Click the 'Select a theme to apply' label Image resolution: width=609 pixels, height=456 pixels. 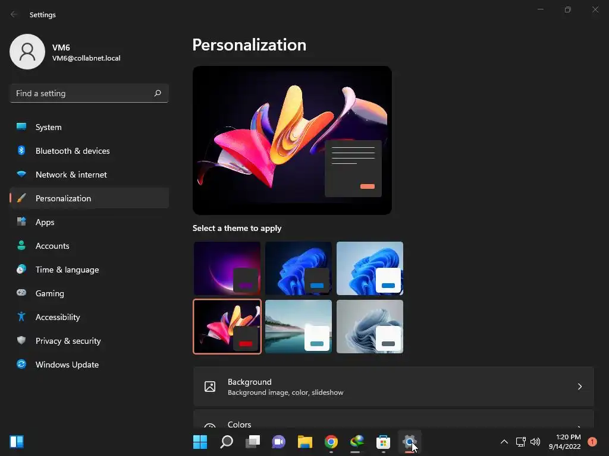tap(237, 228)
